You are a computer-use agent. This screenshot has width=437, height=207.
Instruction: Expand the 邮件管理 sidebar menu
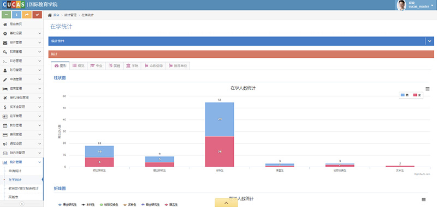[x=22, y=42]
